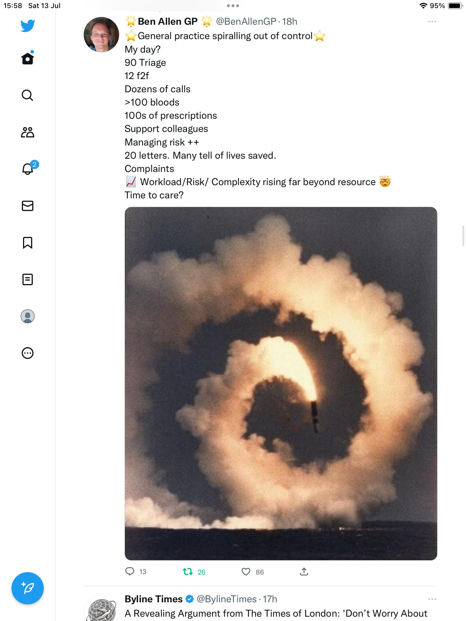Image resolution: width=466 pixels, height=621 pixels.
Task: Go to the Home timeline
Action: pyautogui.click(x=28, y=59)
